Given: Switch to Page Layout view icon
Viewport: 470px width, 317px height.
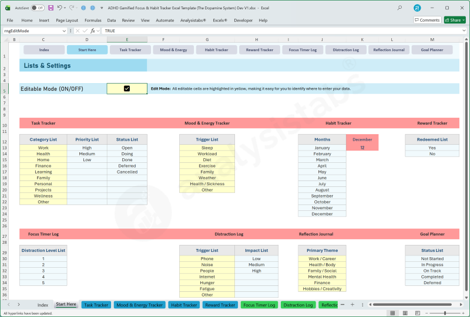Looking at the screenshot, I should click(405, 313).
